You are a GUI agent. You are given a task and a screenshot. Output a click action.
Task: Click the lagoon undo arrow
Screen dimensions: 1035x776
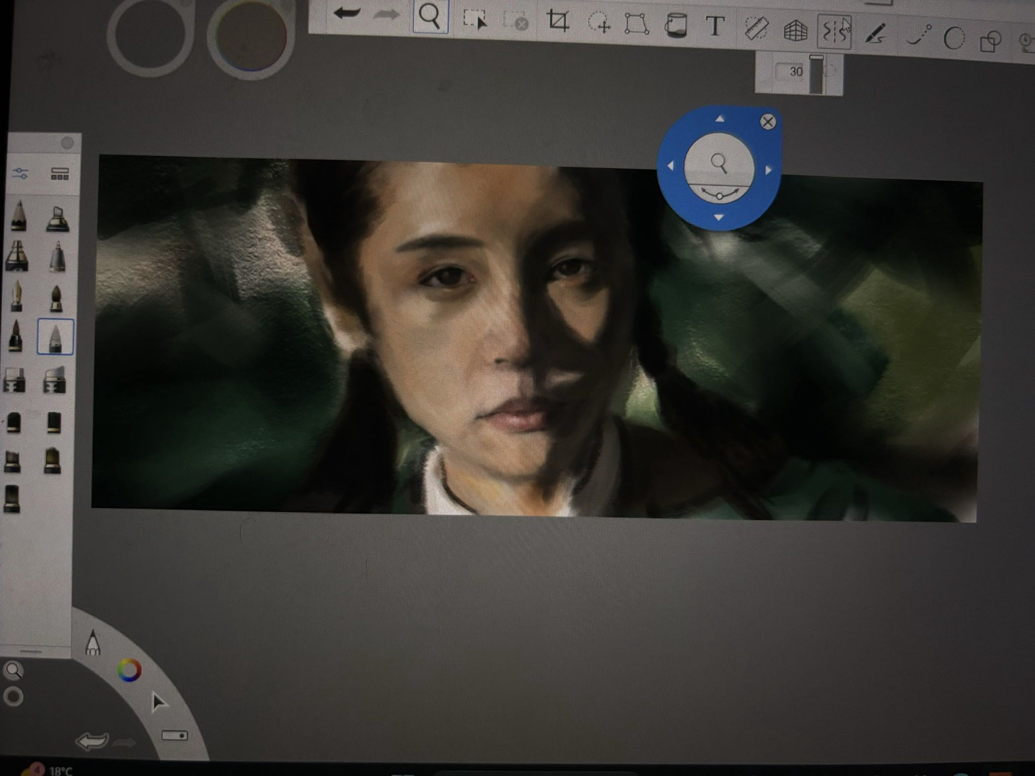(92, 741)
